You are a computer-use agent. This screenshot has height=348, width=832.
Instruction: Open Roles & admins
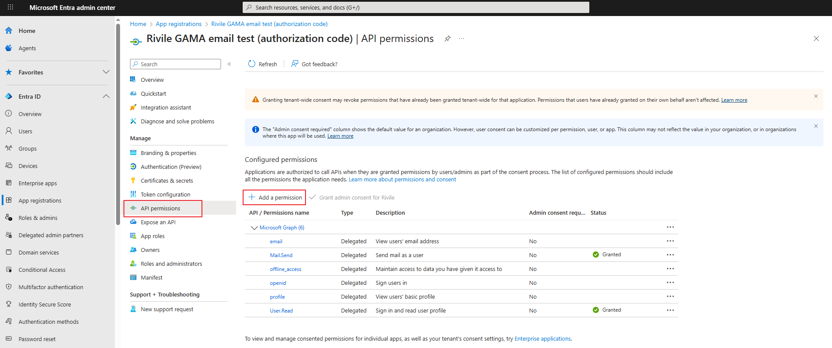[38, 218]
